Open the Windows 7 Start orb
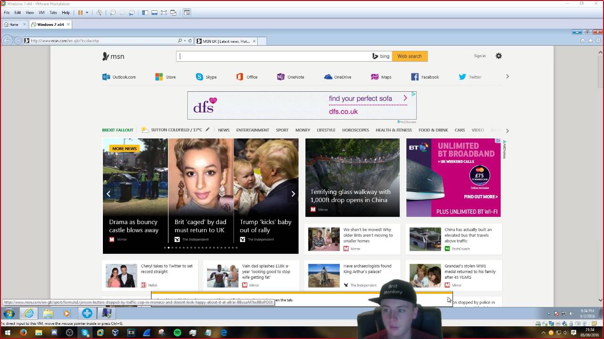 (x=9, y=313)
